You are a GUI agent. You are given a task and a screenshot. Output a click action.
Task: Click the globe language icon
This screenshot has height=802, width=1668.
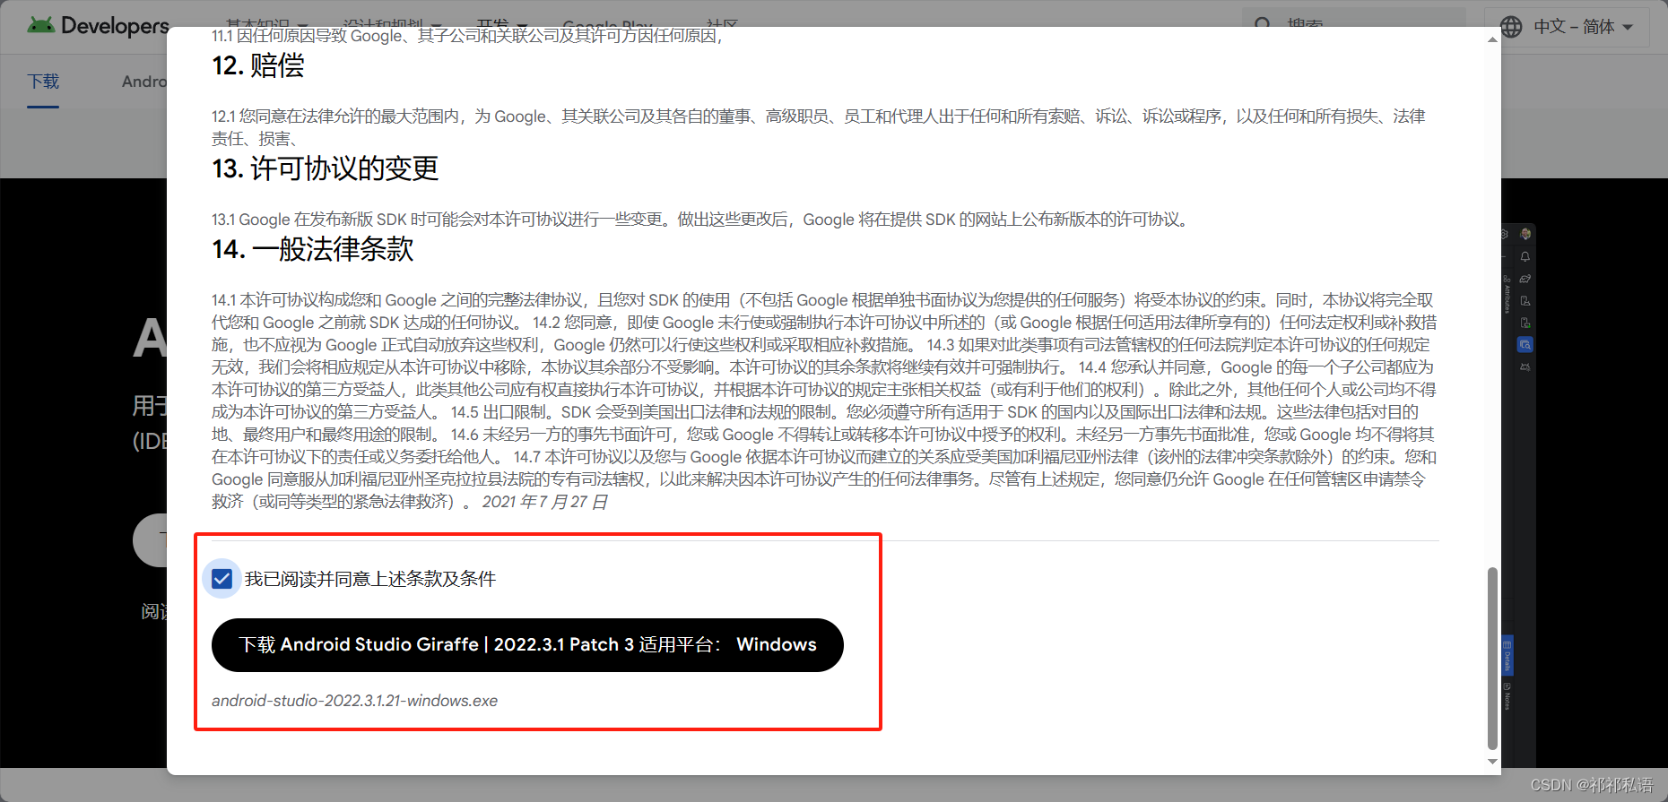pos(1511,27)
